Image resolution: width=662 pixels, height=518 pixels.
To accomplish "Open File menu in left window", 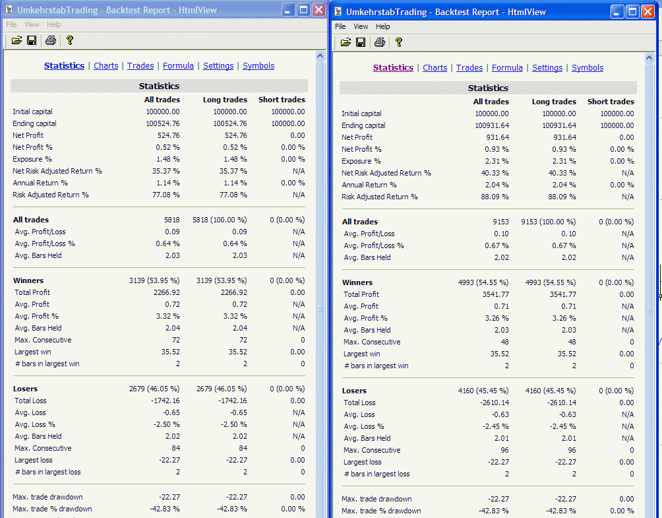I will 11,24.
